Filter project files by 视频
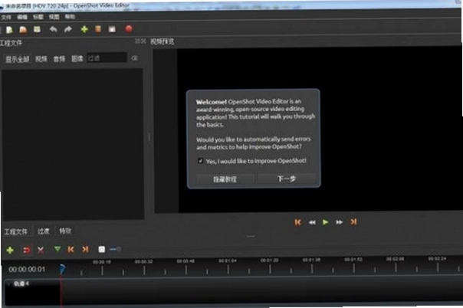The width and height of the screenshot is (463, 308). pyautogui.click(x=41, y=59)
